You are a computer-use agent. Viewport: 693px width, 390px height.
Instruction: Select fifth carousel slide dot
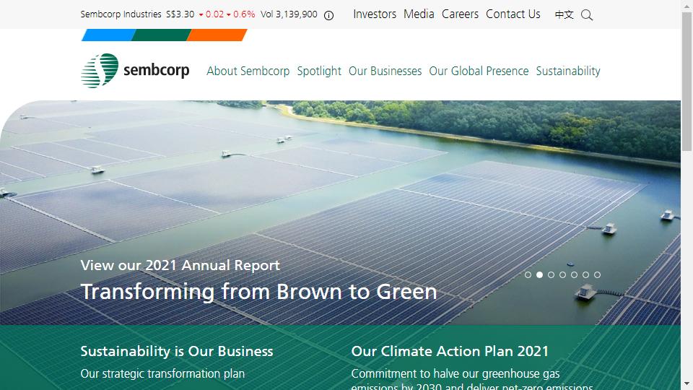point(574,274)
